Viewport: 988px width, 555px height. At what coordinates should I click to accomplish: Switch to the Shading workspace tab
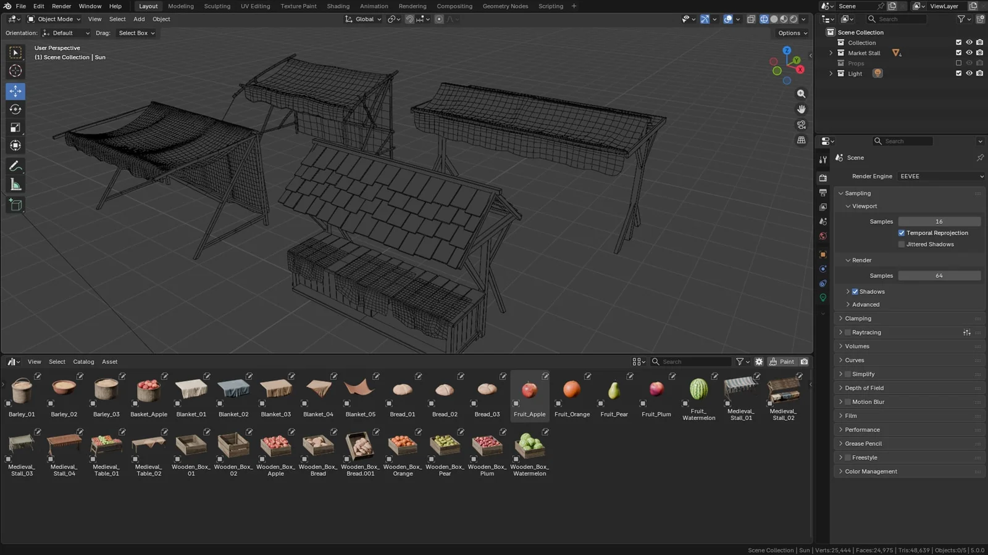pos(338,6)
